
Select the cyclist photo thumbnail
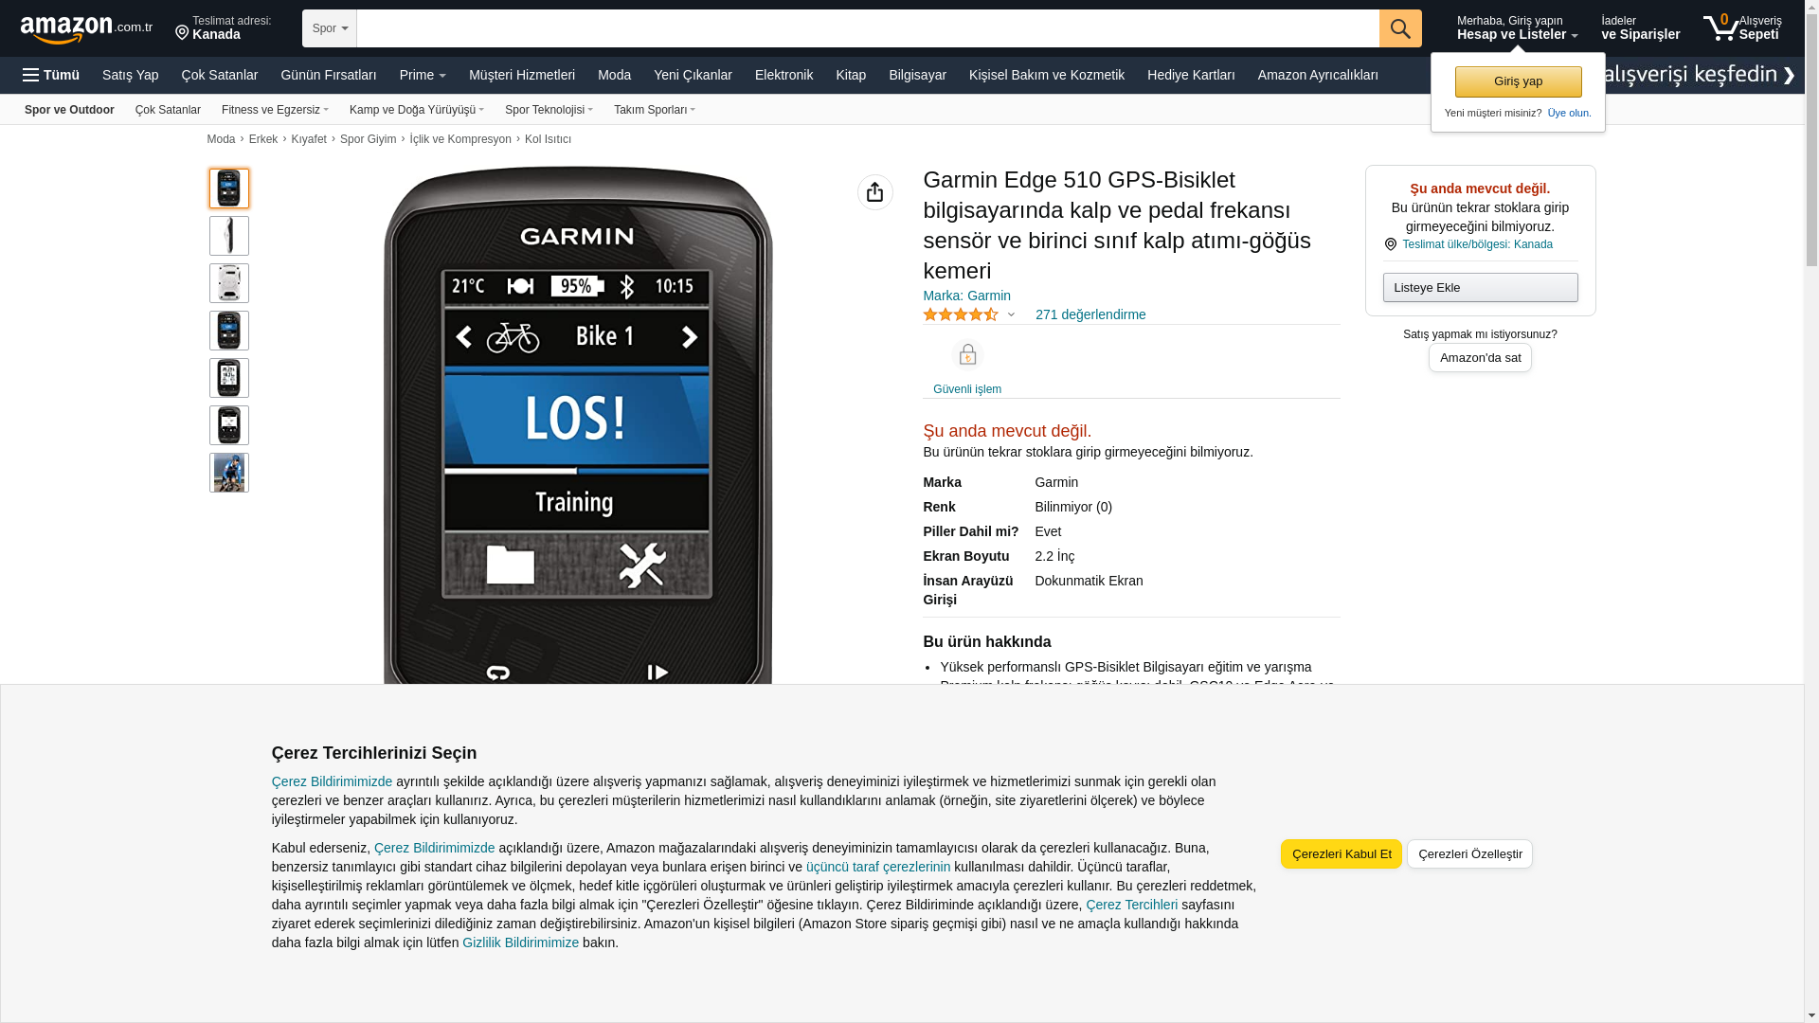pyautogui.click(x=229, y=473)
